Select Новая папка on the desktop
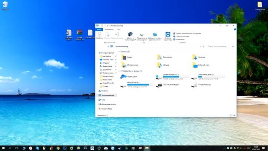 (260, 7)
